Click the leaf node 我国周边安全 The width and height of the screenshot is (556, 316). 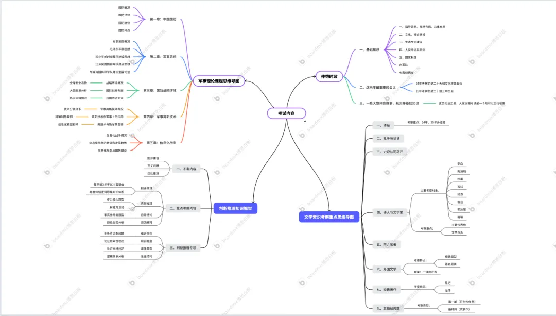114,98
